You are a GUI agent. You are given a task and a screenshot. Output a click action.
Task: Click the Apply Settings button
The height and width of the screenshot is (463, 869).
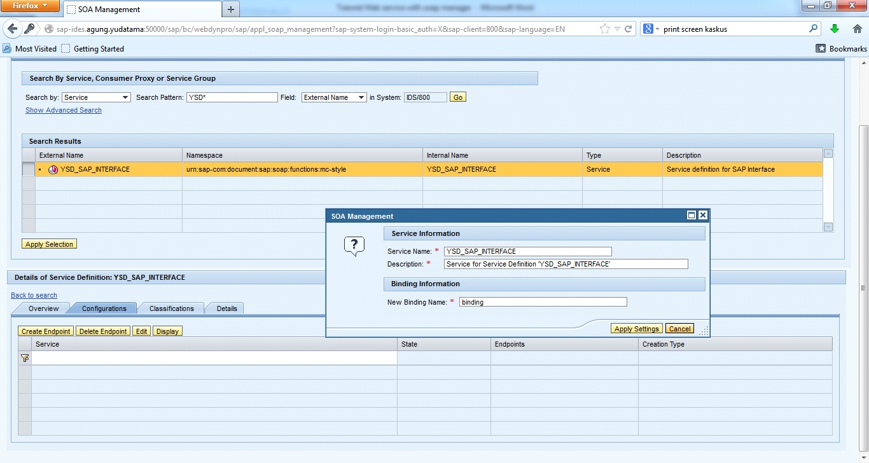636,329
